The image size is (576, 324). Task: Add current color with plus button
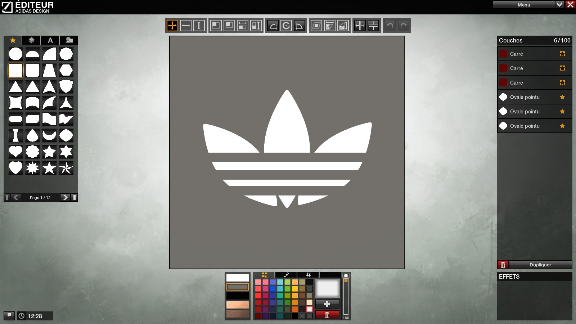tap(327, 304)
